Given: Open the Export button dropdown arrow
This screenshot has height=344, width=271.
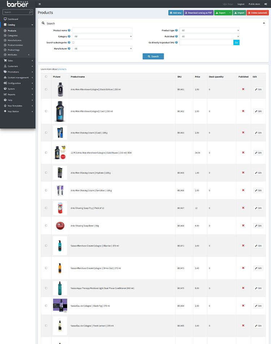Looking at the screenshot, I should [x=230, y=13].
